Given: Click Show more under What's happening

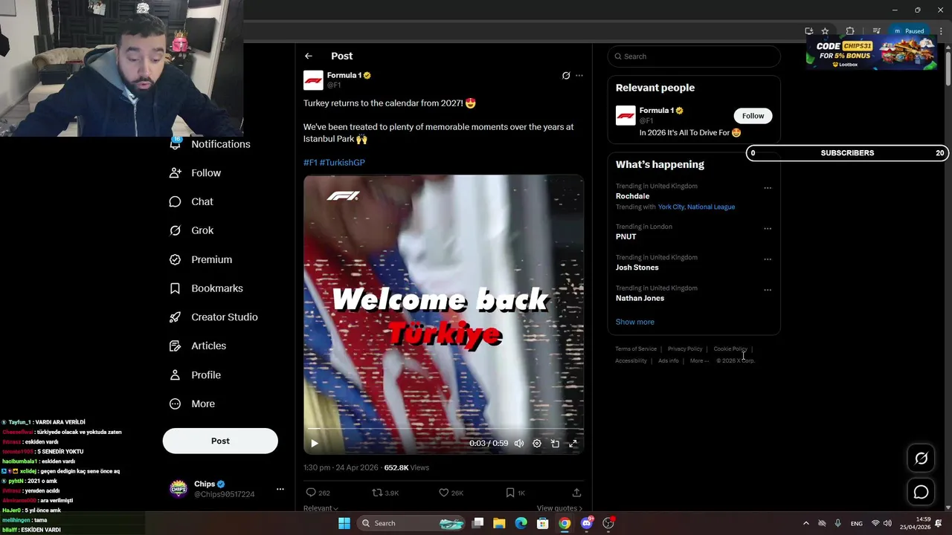Looking at the screenshot, I should tap(635, 322).
